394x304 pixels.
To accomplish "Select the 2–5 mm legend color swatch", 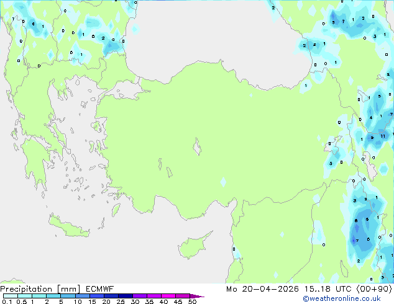I will (x=53, y=296).
